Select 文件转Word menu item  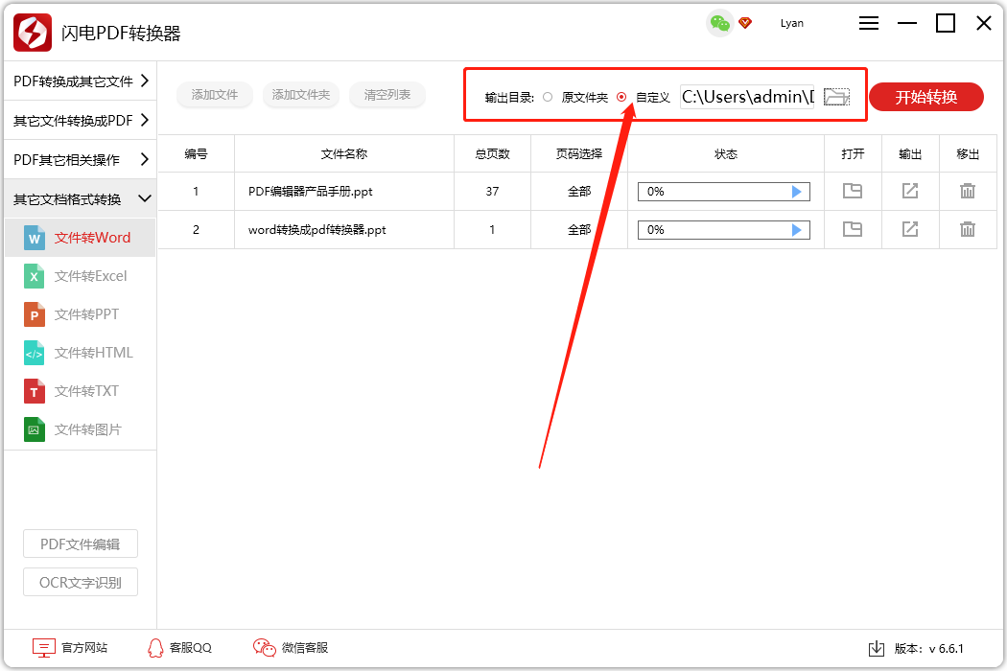[x=81, y=238]
